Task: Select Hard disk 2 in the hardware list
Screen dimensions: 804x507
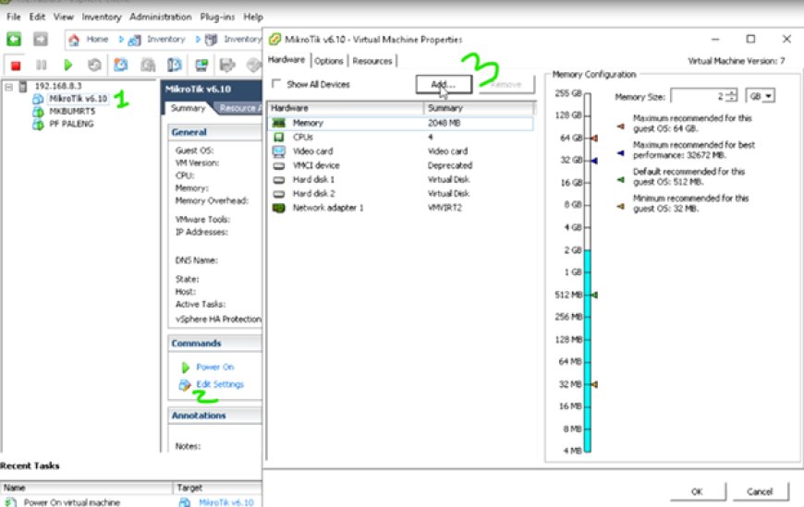Action: tap(401, 194)
